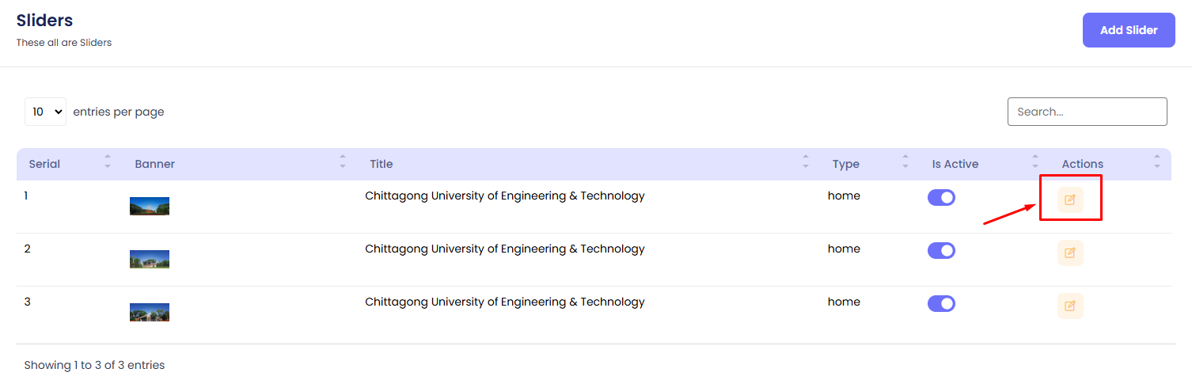
Task: Sort table by Type column arrows
Action: (x=905, y=161)
